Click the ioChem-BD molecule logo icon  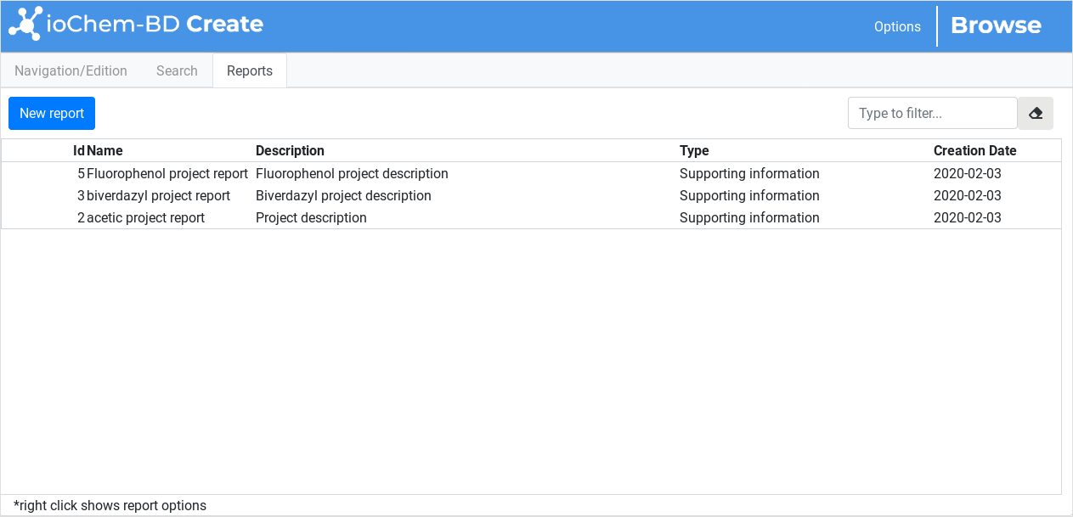pyautogui.click(x=25, y=24)
